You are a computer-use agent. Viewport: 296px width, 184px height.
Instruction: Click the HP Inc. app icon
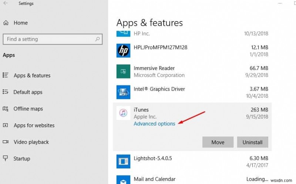click(x=123, y=34)
